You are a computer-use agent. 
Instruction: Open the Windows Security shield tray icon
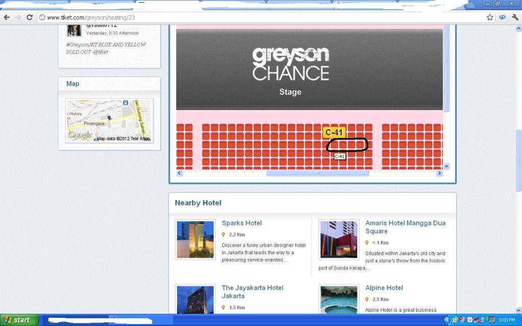tap(462, 320)
